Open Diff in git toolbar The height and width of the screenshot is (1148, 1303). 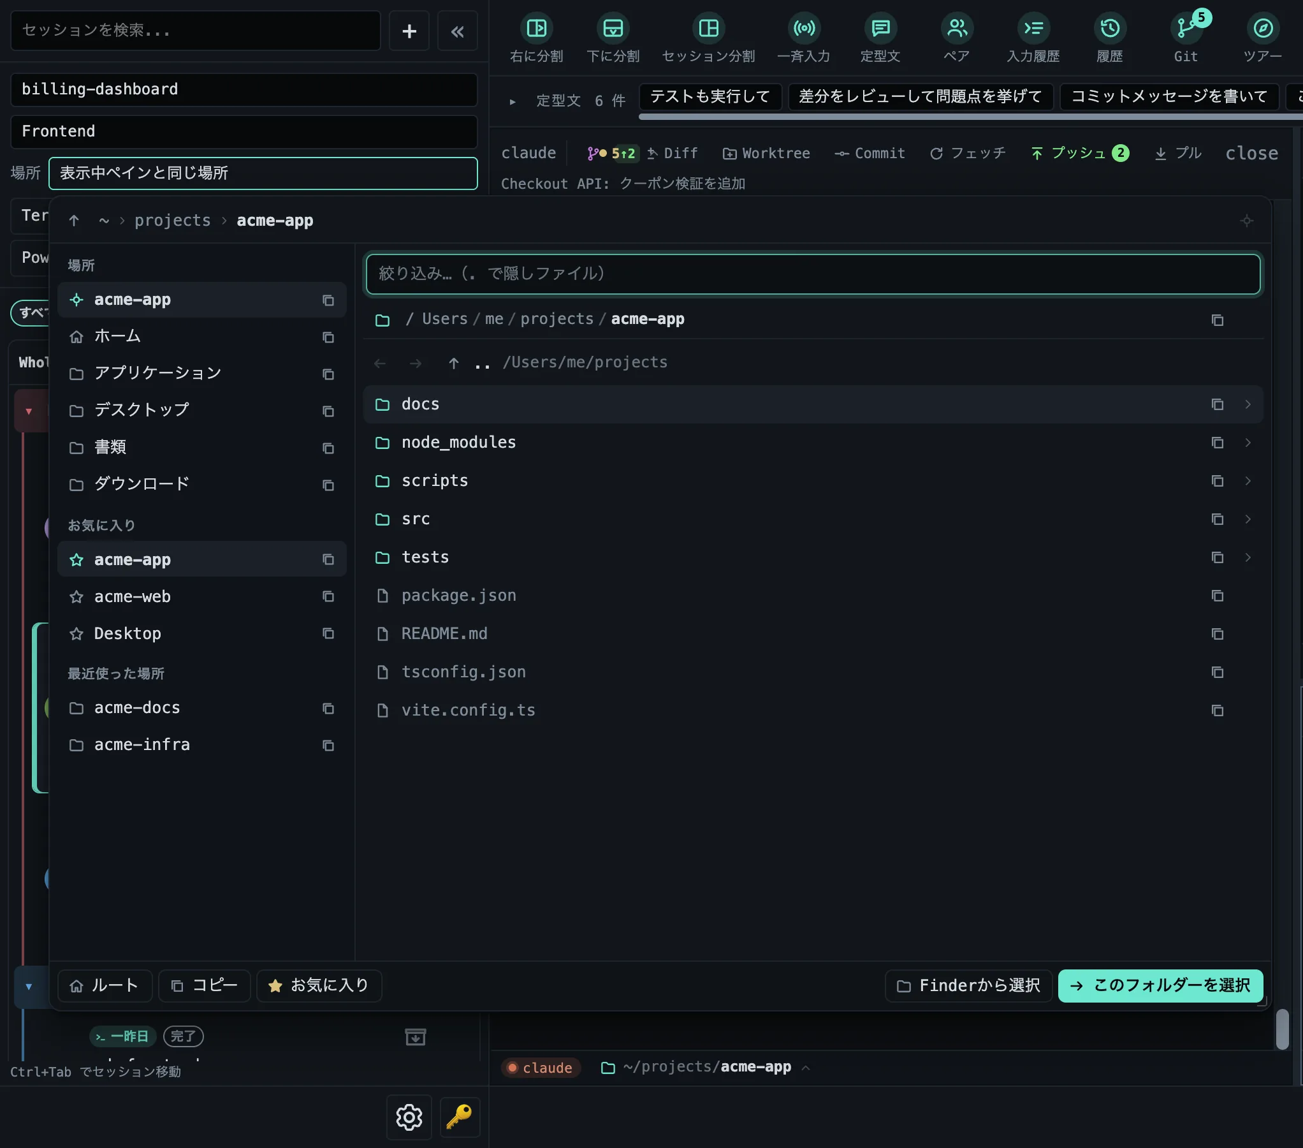pos(673,153)
